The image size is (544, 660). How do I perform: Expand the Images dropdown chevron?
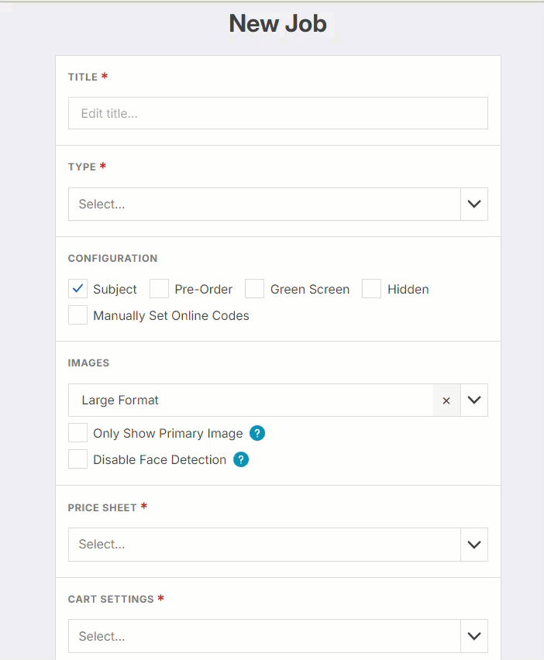pos(474,400)
